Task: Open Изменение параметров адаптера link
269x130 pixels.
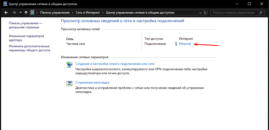Action: tap(26, 38)
